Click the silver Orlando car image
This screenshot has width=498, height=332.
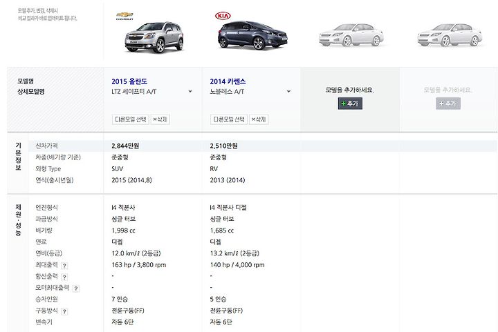pyautogui.click(x=154, y=37)
